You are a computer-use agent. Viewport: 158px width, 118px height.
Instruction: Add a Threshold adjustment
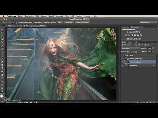134,39
